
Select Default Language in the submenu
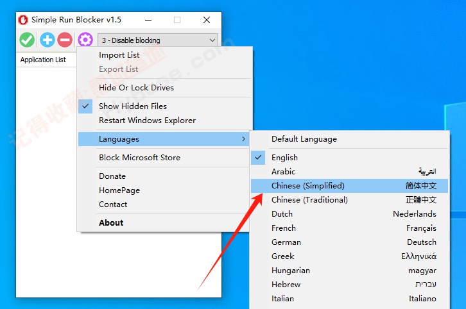pos(349,139)
